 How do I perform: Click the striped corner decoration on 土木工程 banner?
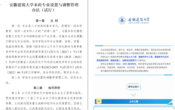click(x=170, y=102)
